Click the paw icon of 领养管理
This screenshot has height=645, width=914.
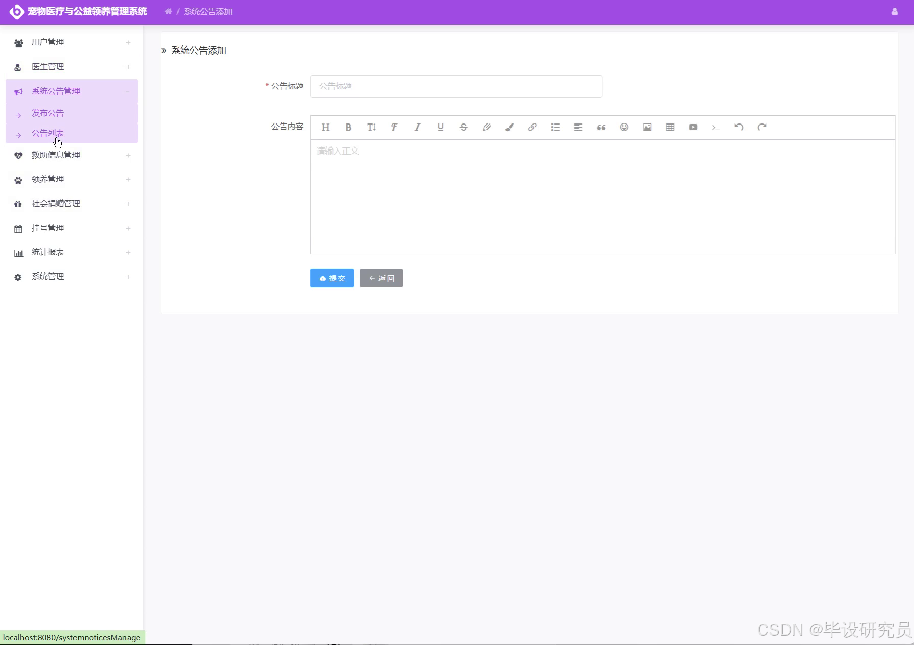tap(18, 180)
